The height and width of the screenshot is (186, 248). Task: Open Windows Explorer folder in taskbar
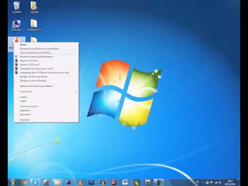pyautogui.click(x=57, y=182)
